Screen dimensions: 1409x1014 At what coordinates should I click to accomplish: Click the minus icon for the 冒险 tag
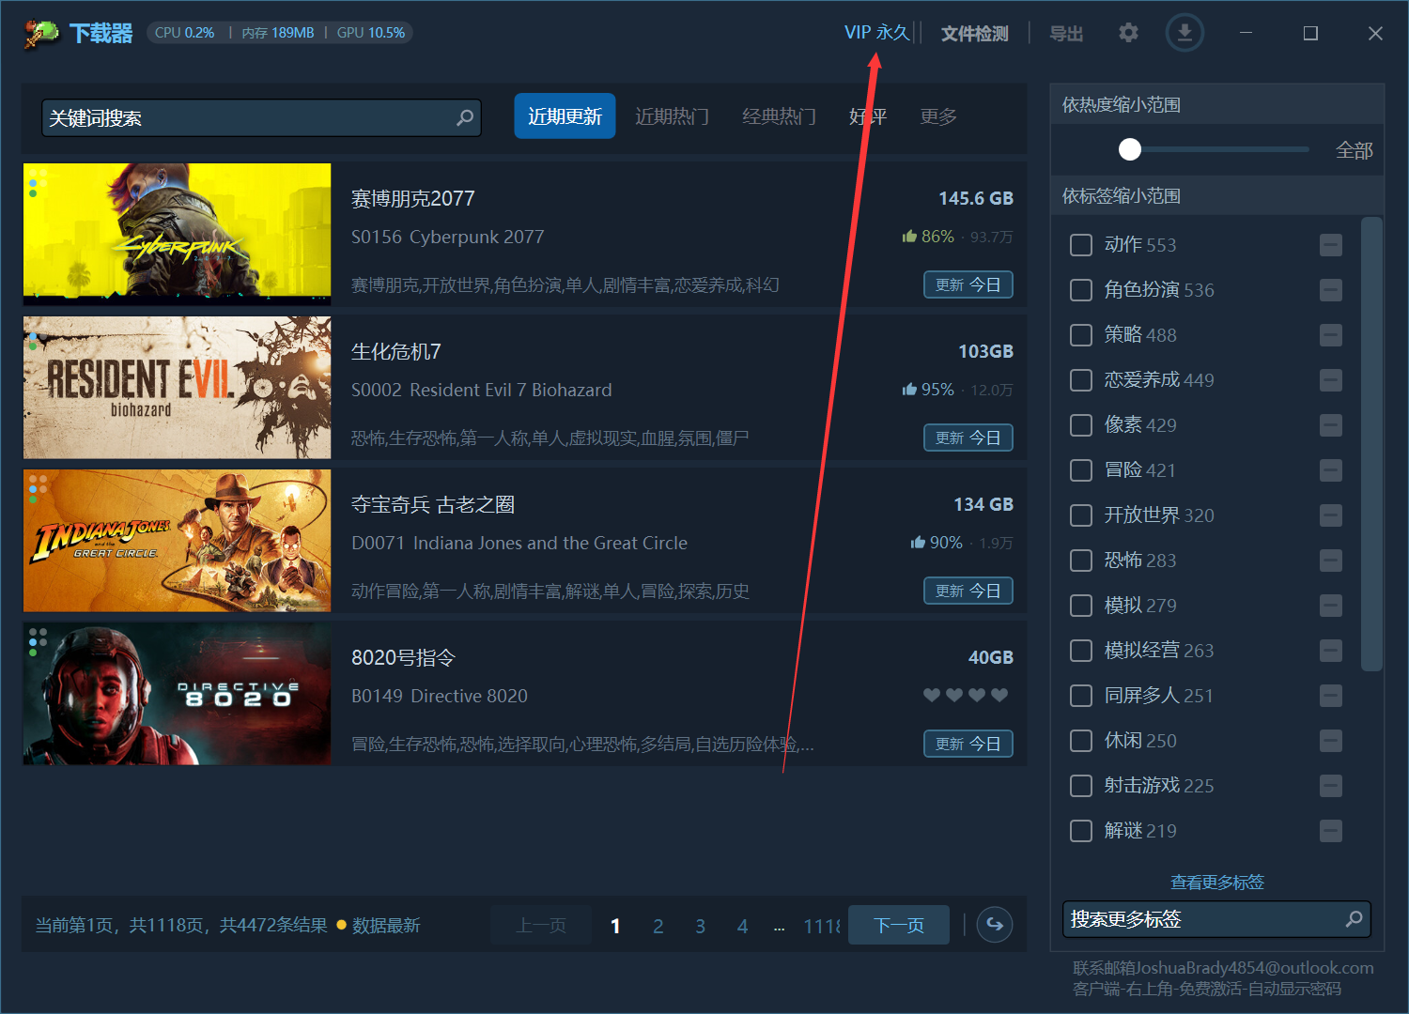pyautogui.click(x=1331, y=470)
